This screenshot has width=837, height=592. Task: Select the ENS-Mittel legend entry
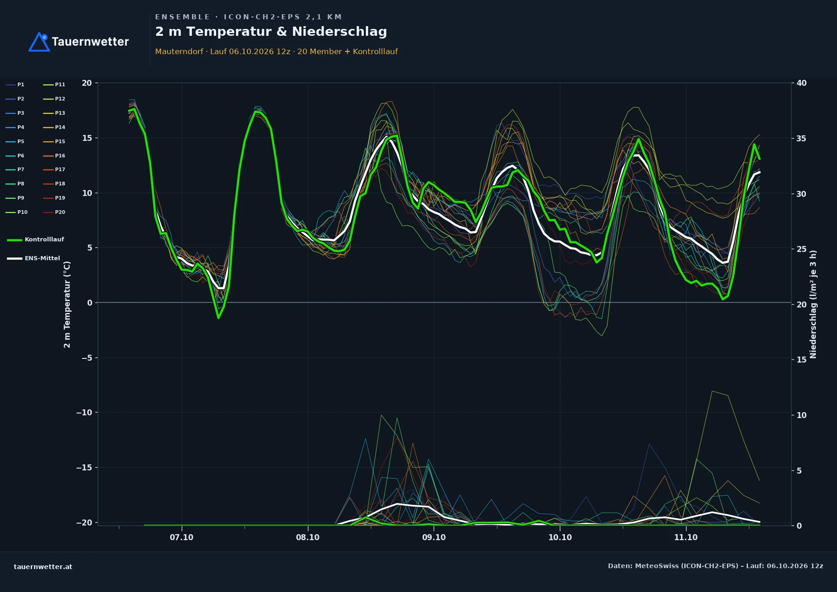[33, 258]
